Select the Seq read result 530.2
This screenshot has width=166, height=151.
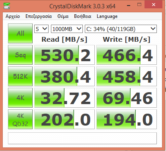tap(64, 55)
